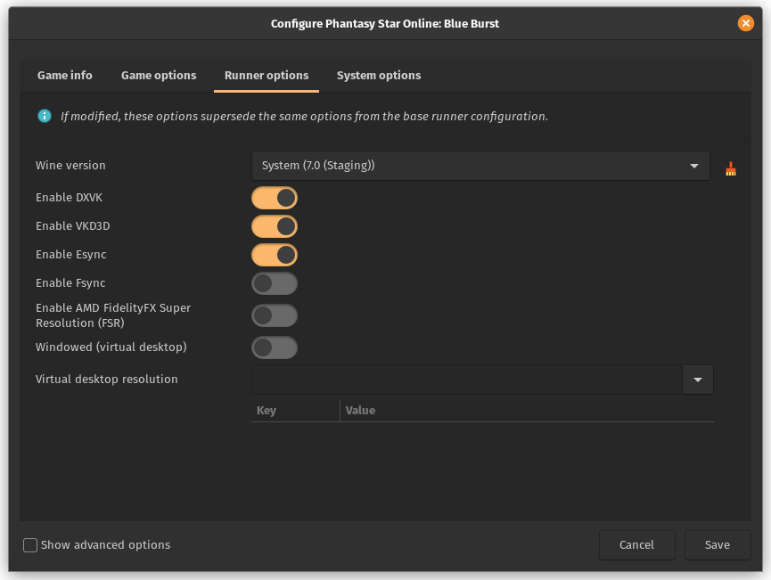Click the Wine version label text
Image resolution: width=771 pixels, height=580 pixels.
pos(70,165)
